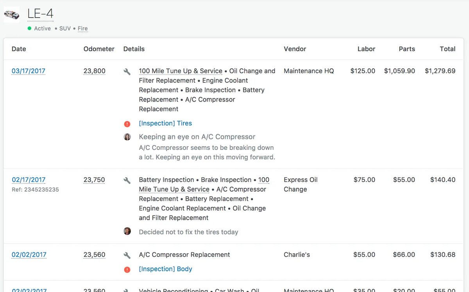
Task: Click the wrench icon in the Charlie's row
Action: click(x=127, y=255)
